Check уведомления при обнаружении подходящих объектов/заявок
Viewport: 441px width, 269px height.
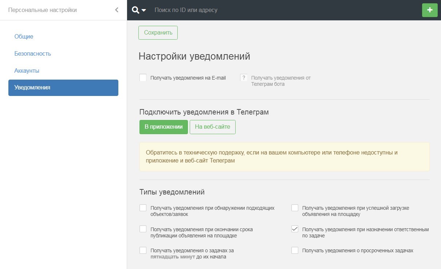tap(143, 208)
